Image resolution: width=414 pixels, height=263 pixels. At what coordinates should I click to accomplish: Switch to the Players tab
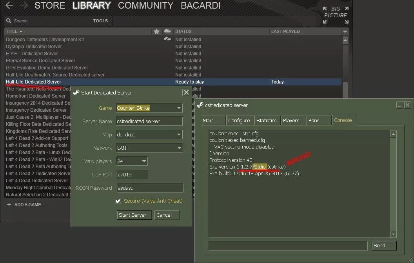[293, 120]
